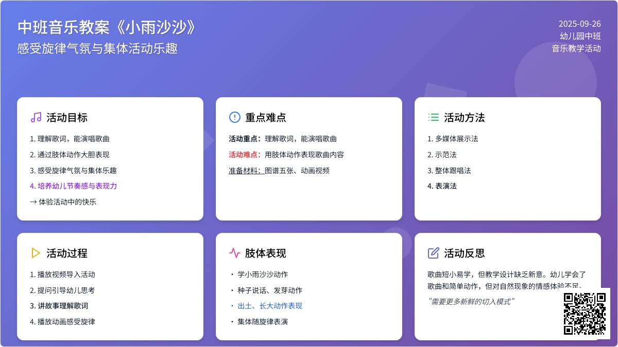Click list item 多媒体展示法

pyautogui.click(x=456, y=139)
